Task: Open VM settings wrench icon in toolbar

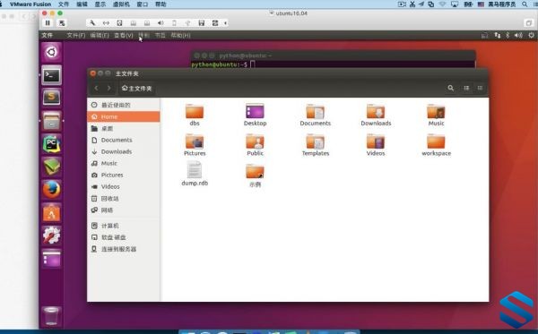Action: 92,23
